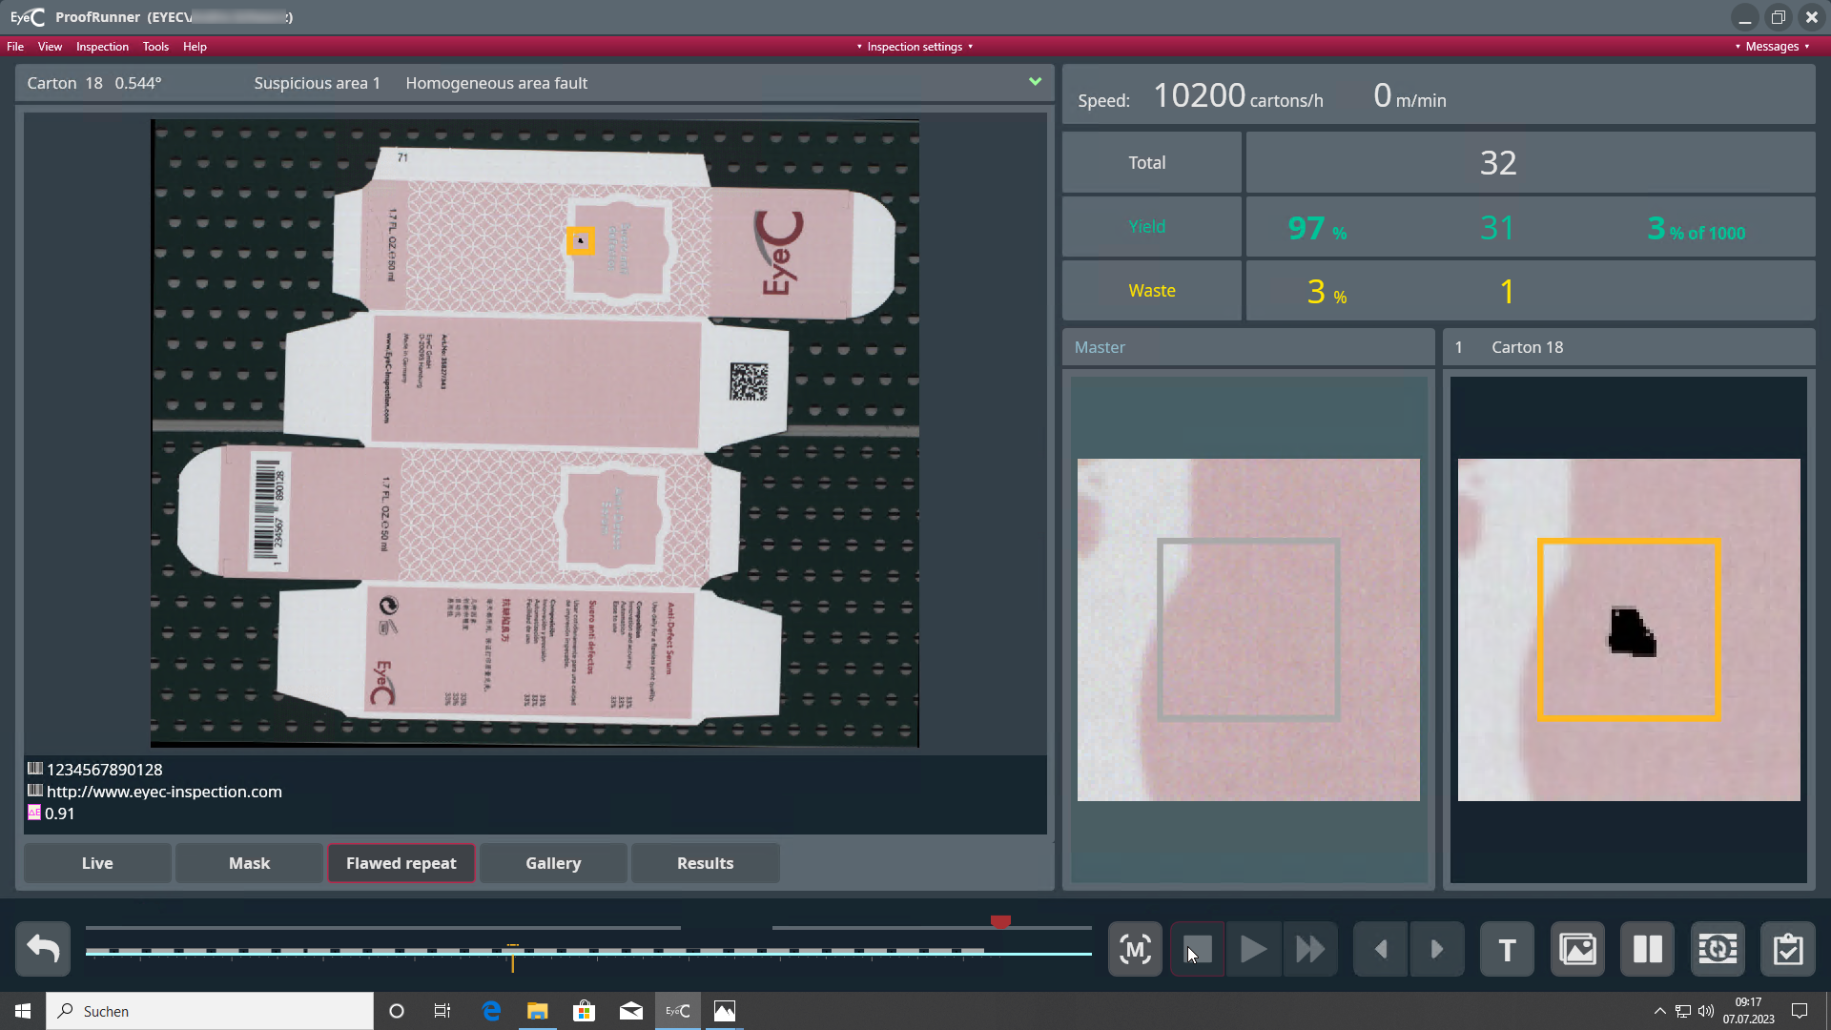Open the image view icon
The height and width of the screenshot is (1030, 1831).
tap(1577, 949)
